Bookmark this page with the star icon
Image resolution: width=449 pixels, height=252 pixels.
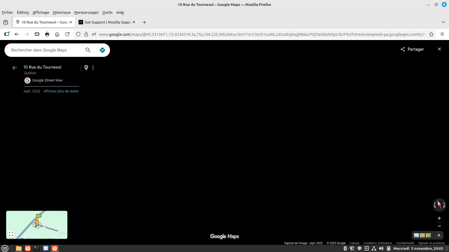coord(431,34)
